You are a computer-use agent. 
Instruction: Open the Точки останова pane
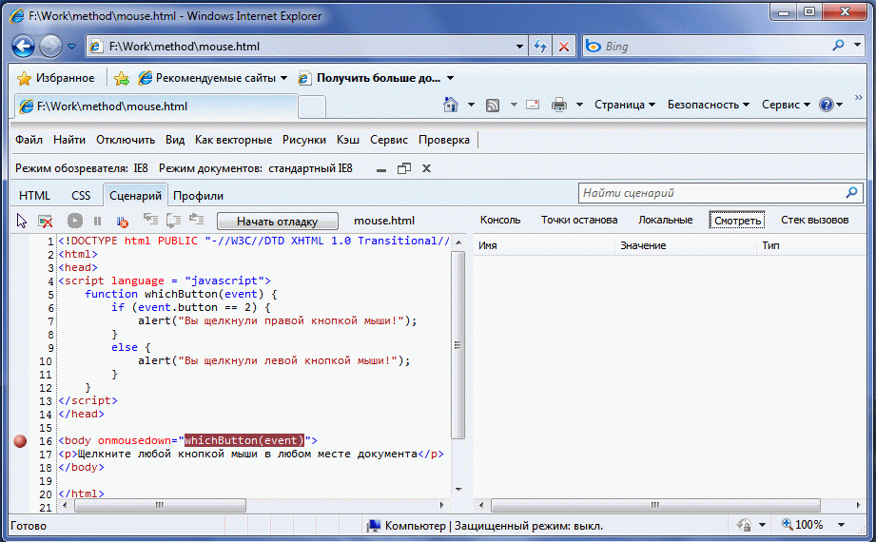(x=579, y=221)
